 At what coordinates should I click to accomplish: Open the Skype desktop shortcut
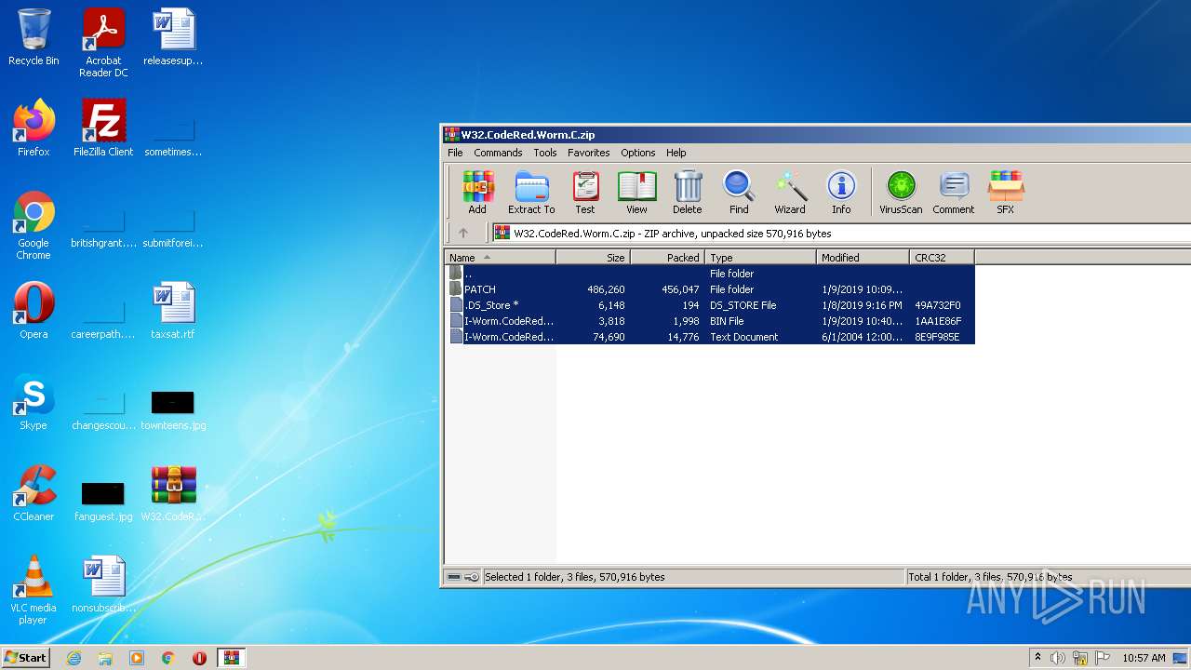click(33, 402)
